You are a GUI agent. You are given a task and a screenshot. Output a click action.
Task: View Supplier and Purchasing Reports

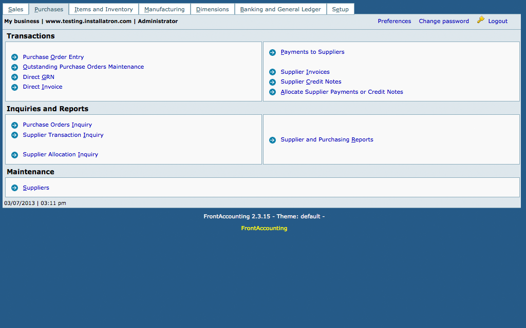[x=327, y=140]
